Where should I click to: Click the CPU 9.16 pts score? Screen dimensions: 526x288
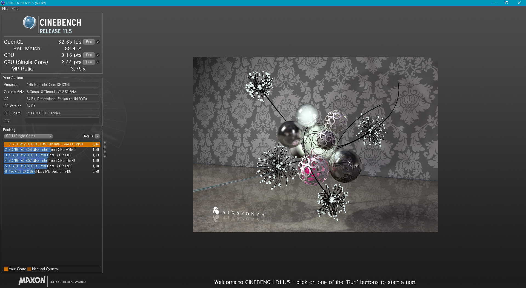(71, 55)
